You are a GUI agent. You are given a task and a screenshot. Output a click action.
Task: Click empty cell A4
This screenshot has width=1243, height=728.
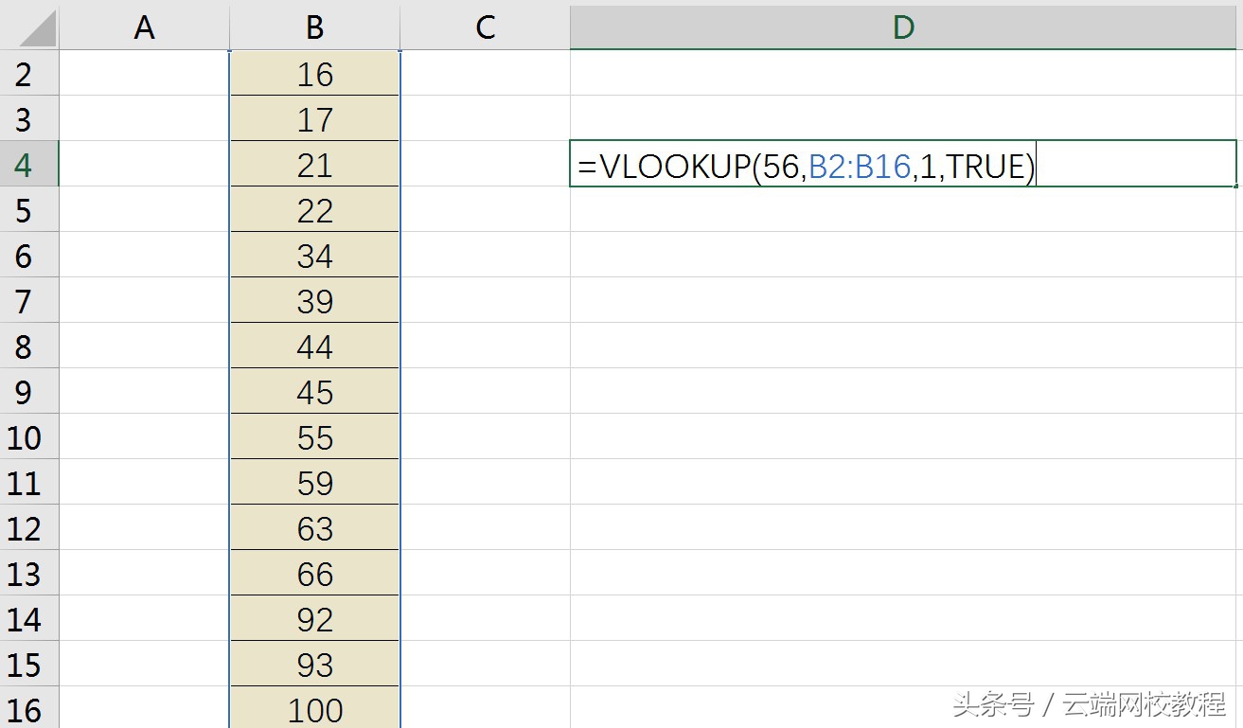click(144, 164)
